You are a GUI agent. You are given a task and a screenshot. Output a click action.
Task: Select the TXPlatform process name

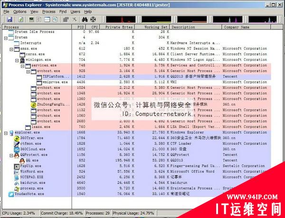point(56,76)
